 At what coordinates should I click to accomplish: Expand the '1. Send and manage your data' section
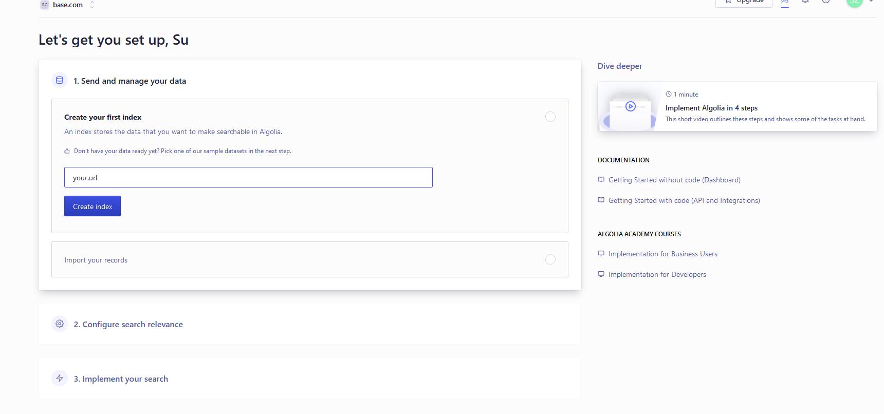[x=130, y=81]
